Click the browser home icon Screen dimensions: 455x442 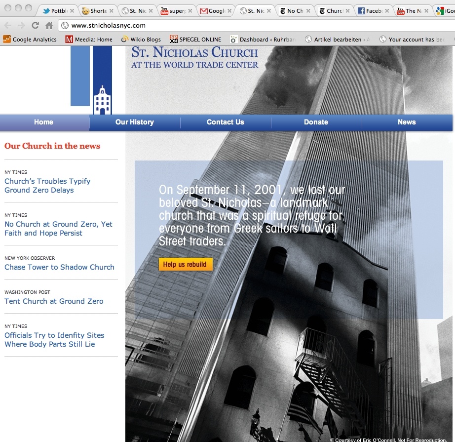[49, 26]
